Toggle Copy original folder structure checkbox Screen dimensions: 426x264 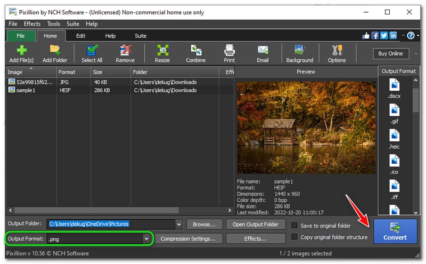[294, 237]
